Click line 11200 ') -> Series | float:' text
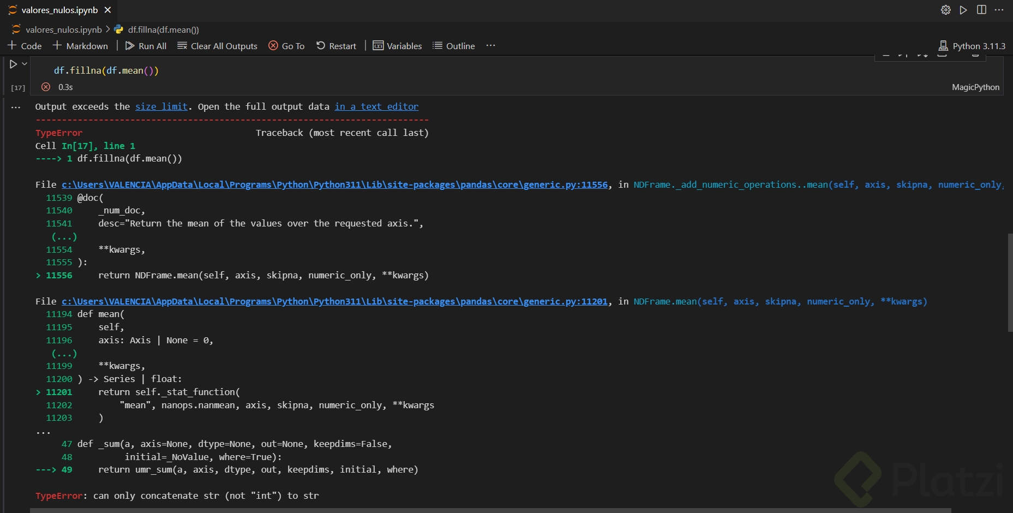Screen dimensions: 1013x513 pyautogui.click(x=130, y=379)
